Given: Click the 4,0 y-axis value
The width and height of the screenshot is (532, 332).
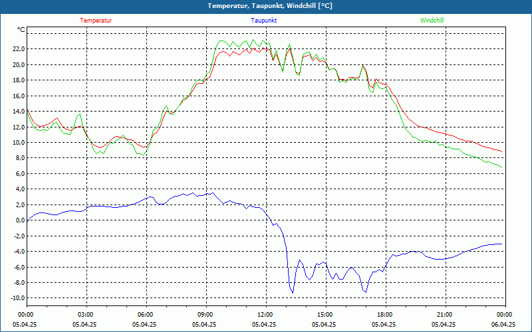Looking at the screenshot, I should (21, 189).
